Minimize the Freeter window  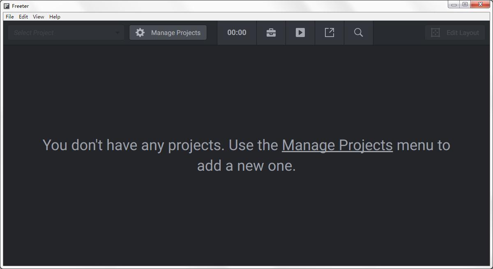tap(454, 5)
